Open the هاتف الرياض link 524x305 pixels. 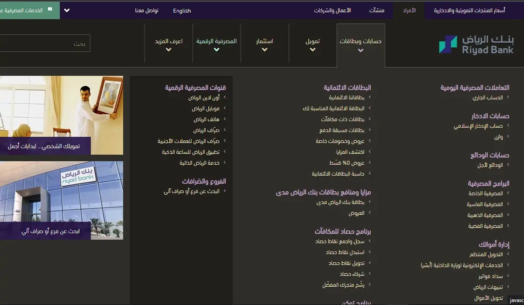click(x=207, y=119)
